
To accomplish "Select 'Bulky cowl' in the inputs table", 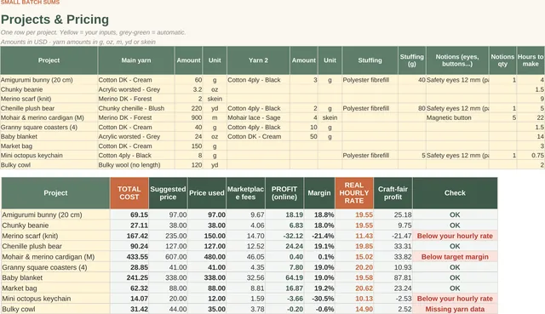I will coord(49,165).
